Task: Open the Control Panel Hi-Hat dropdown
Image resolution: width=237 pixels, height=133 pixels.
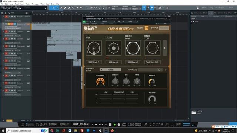Action: (110, 69)
